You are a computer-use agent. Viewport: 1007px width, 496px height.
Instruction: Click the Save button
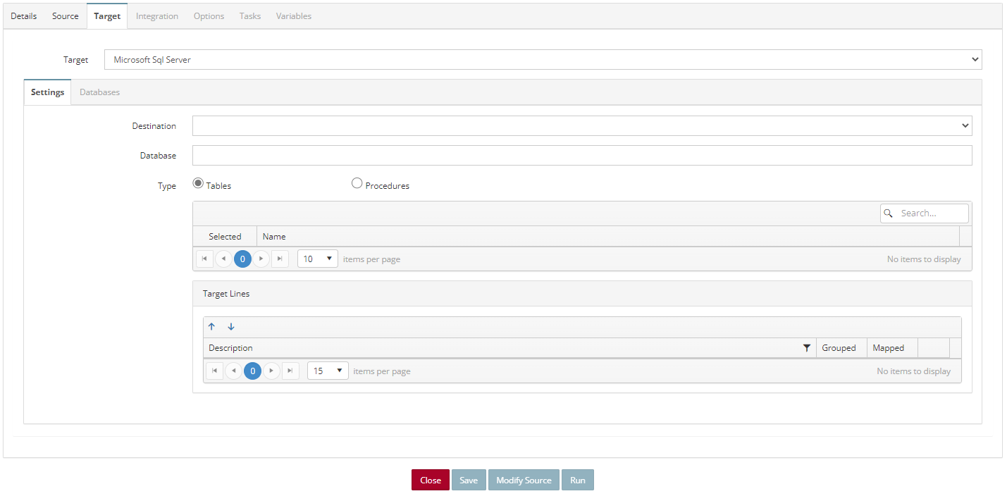469,480
